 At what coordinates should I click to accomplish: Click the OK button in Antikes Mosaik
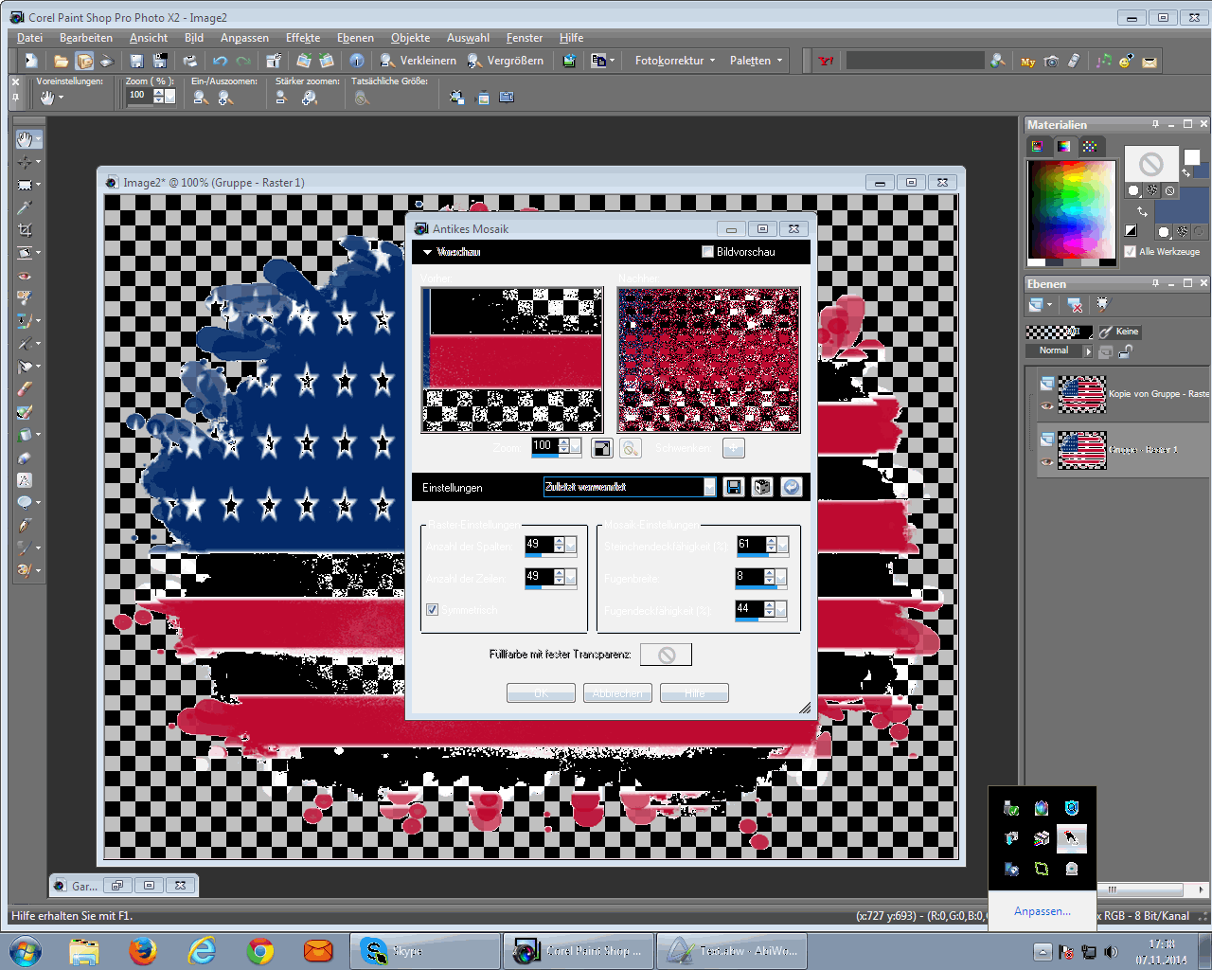[541, 693]
